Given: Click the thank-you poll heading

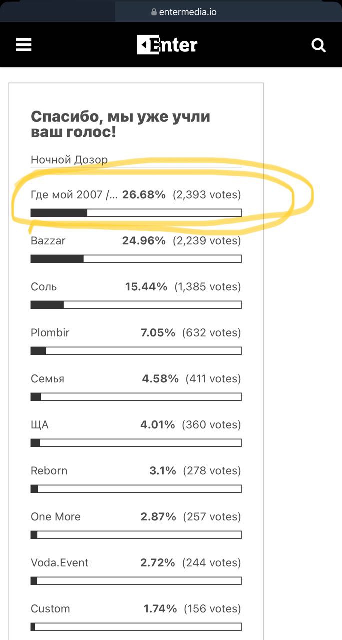Looking at the screenshot, I should (120, 124).
